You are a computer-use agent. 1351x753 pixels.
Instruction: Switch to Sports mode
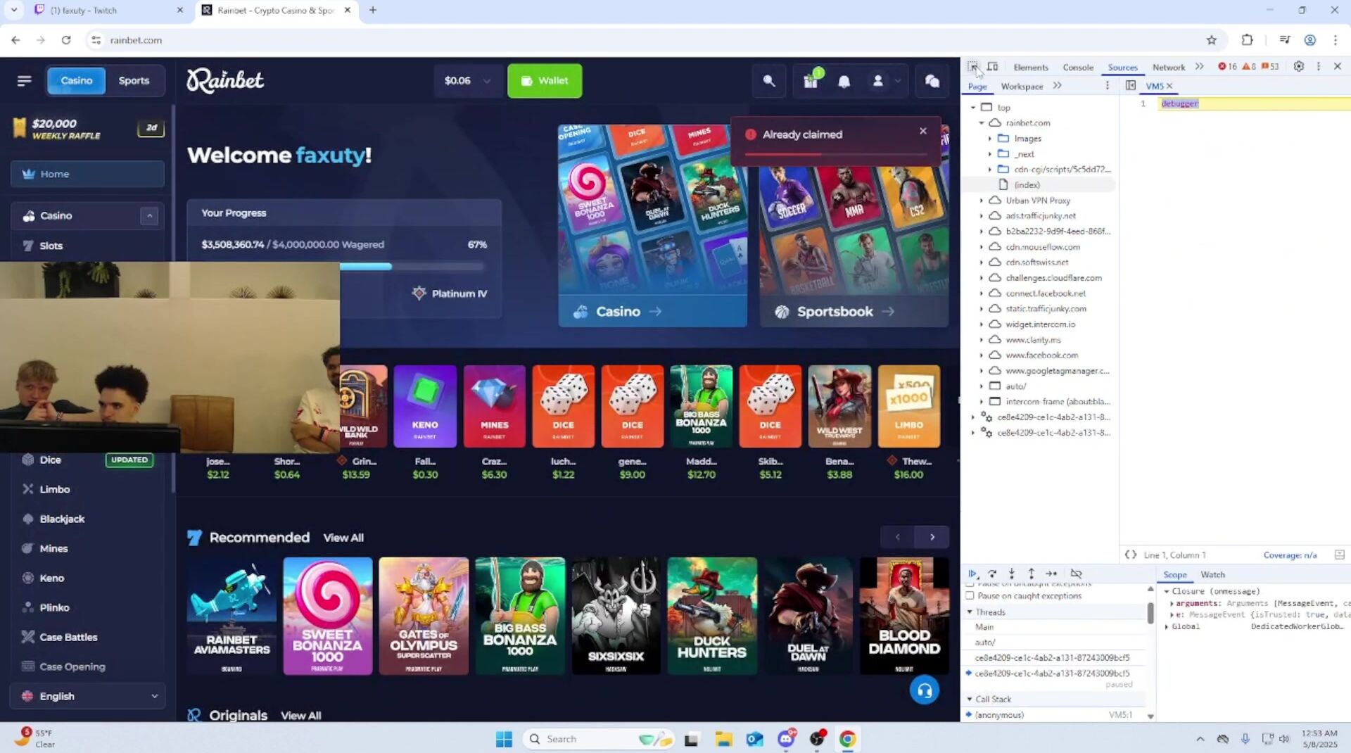(134, 81)
